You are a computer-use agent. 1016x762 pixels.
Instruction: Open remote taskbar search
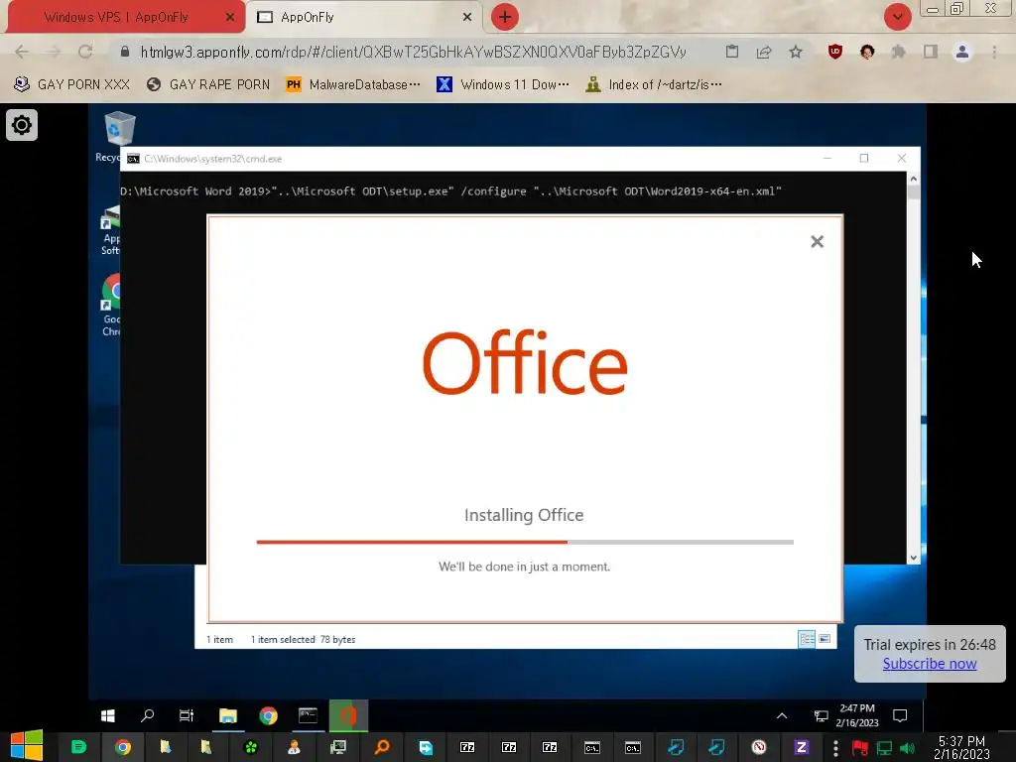(147, 715)
